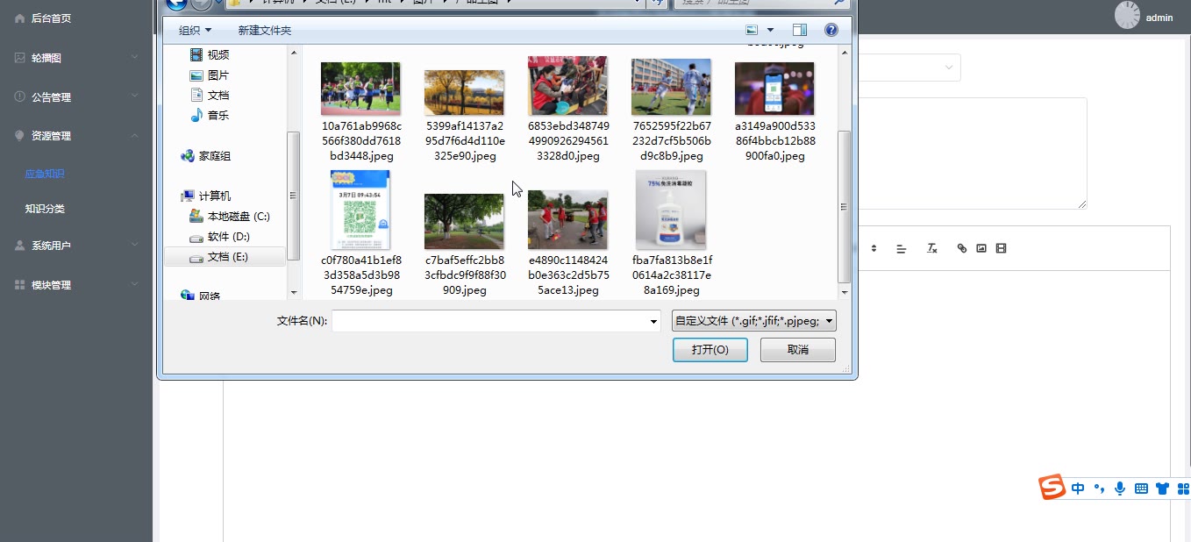
Task: Select image a3149a900d53386f4bbcb12b88900fa0.jpeg
Action: coord(774,89)
